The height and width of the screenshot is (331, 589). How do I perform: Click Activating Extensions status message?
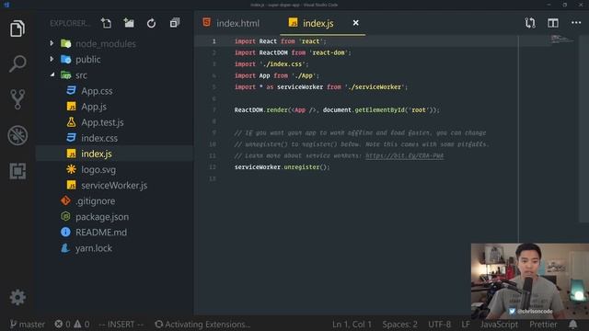202,324
